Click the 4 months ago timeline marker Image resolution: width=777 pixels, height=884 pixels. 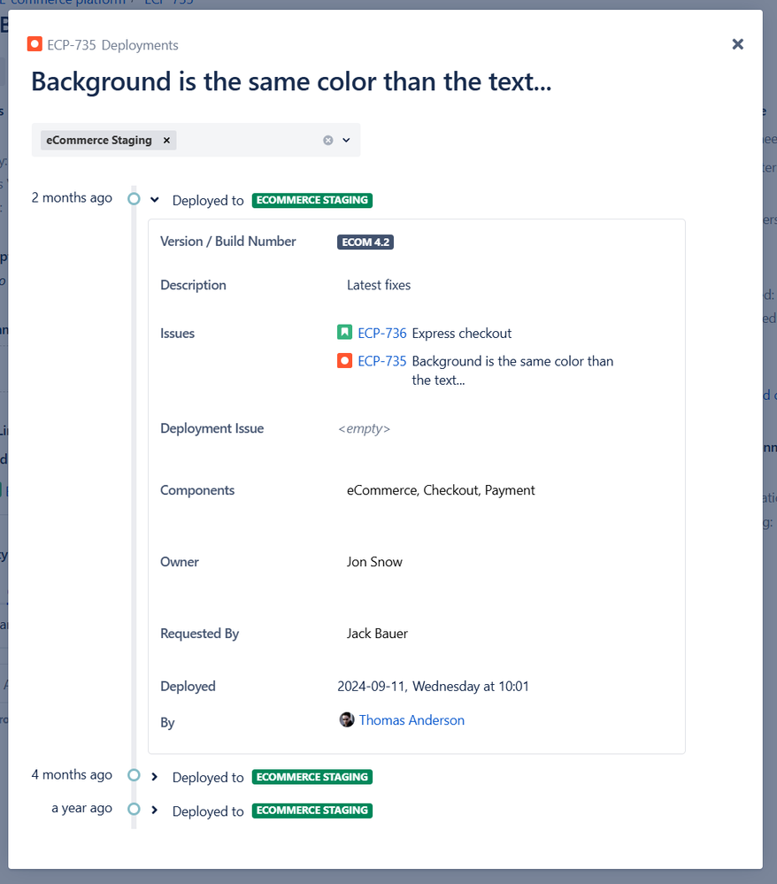[134, 775]
